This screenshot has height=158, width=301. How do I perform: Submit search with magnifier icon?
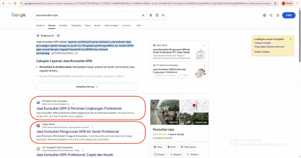(163, 15)
